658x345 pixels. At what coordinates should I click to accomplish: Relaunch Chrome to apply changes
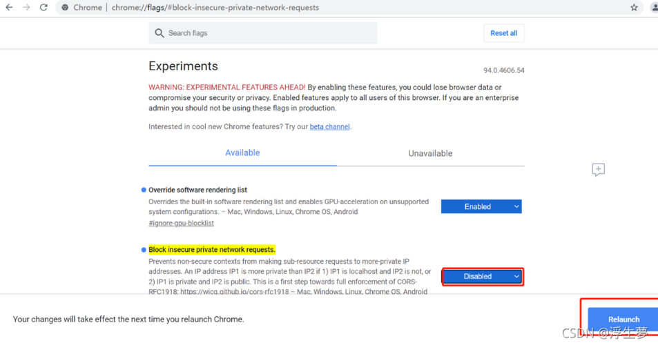point(623,319)
